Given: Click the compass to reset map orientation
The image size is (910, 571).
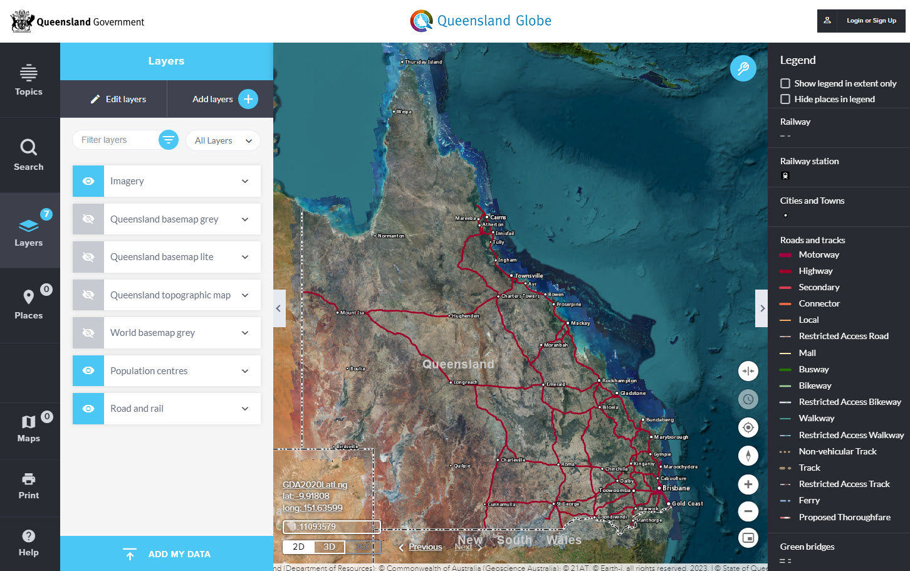Looking at the screenshot, I should [748, 456].
